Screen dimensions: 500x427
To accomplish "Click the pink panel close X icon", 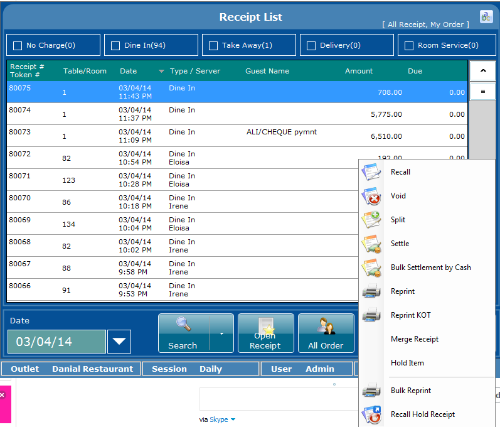I will (x=3, y=395).
